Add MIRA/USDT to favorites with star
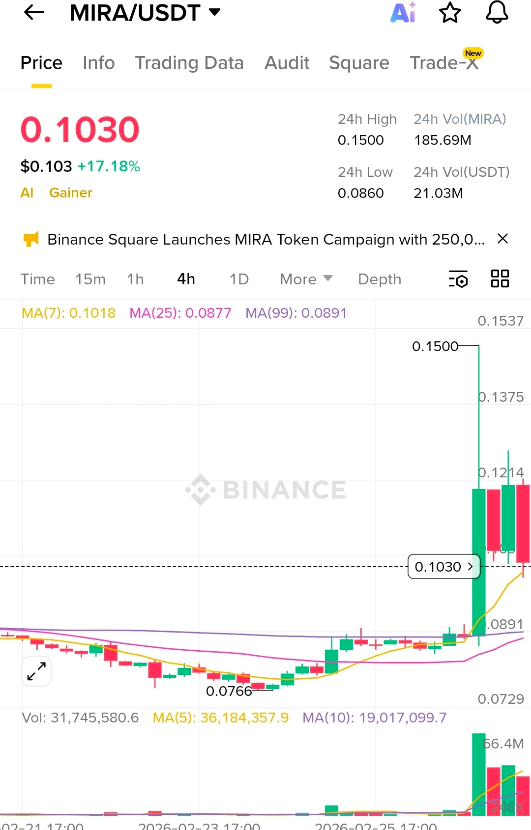 (450, 13)
